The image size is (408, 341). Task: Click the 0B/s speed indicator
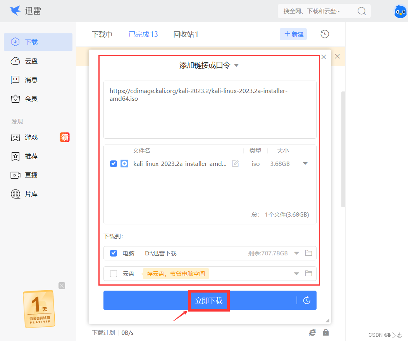tap(127, 333)
